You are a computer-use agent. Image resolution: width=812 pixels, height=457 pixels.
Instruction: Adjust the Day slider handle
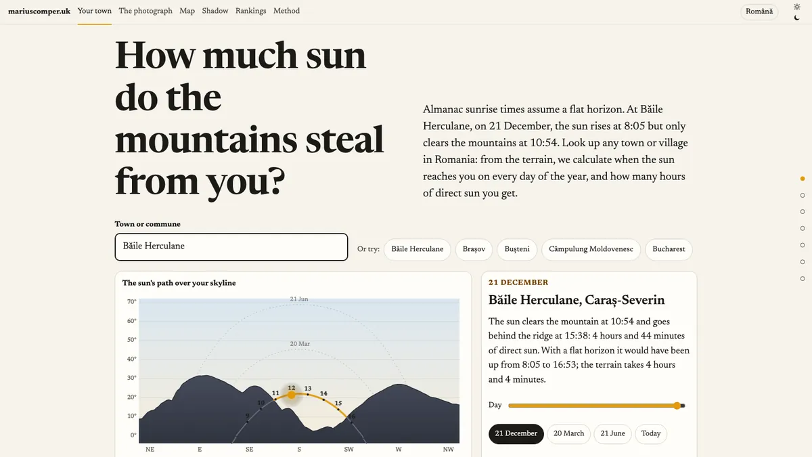[677, 406]
